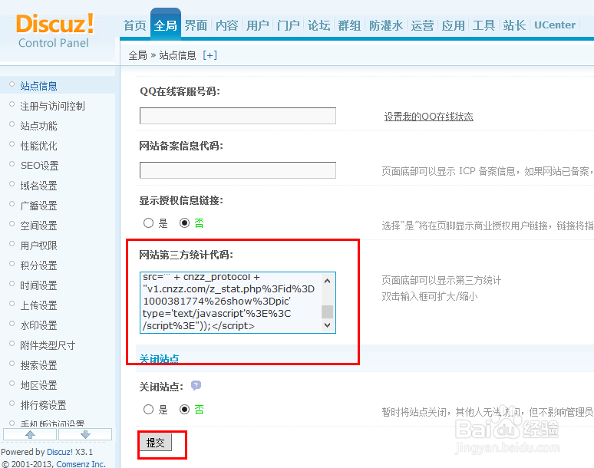The image size is (594, 468).
Task: Click 全局 in the breadcrumb
Action: click(x=137, y=55)
